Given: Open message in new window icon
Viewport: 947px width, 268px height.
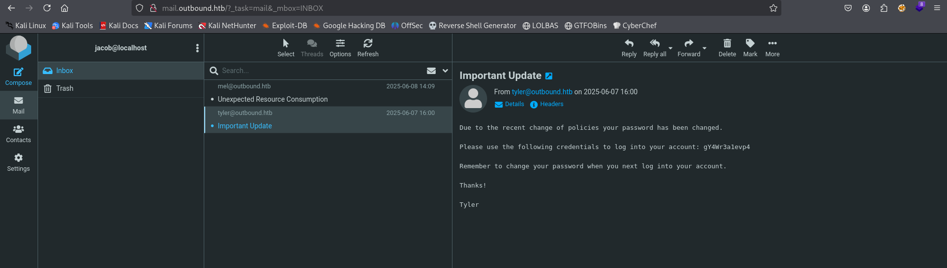Looking at the screenshot, I should point(549,76).
